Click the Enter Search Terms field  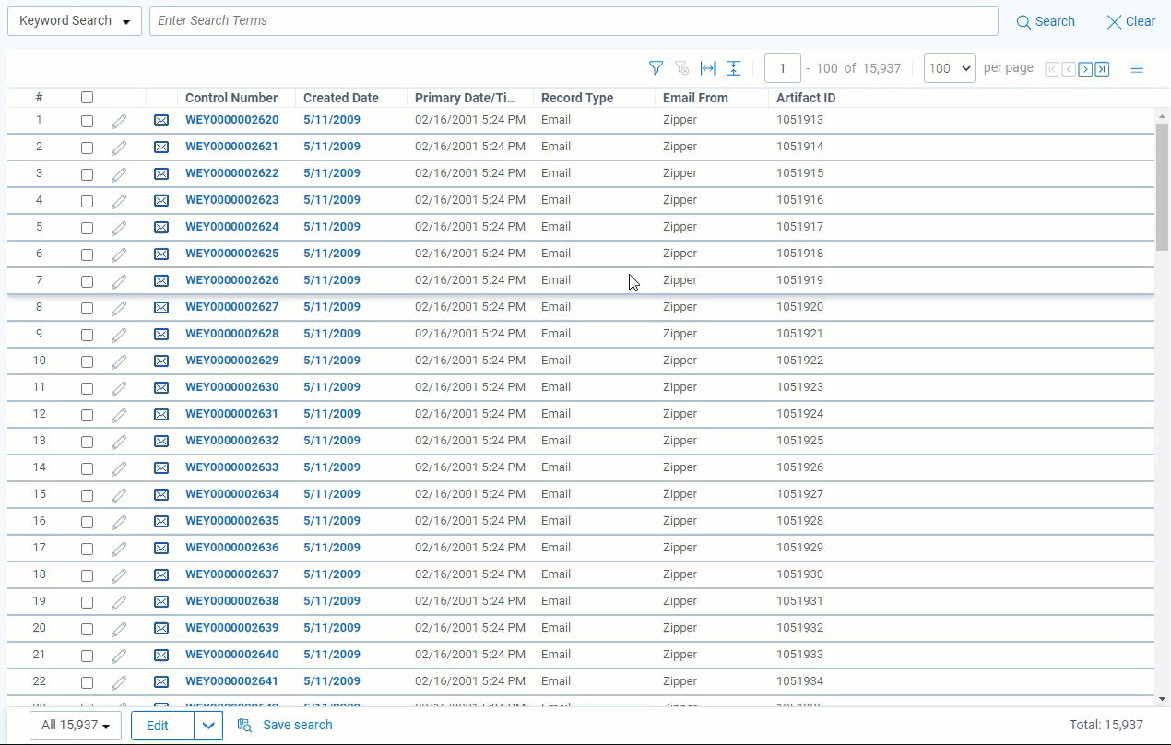573,21
